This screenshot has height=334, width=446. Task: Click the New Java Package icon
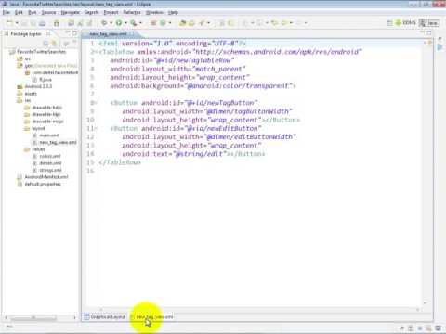(x=153, y=23)
